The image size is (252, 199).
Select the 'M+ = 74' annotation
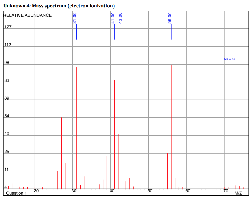point(230,59)
